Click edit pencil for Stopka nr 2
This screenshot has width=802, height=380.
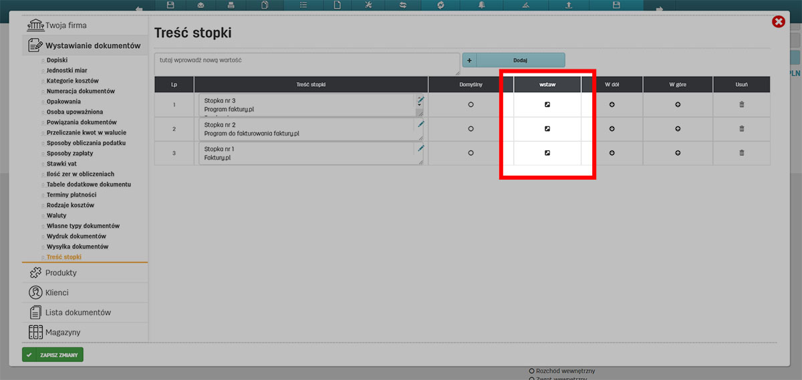[x=421, y=124]
